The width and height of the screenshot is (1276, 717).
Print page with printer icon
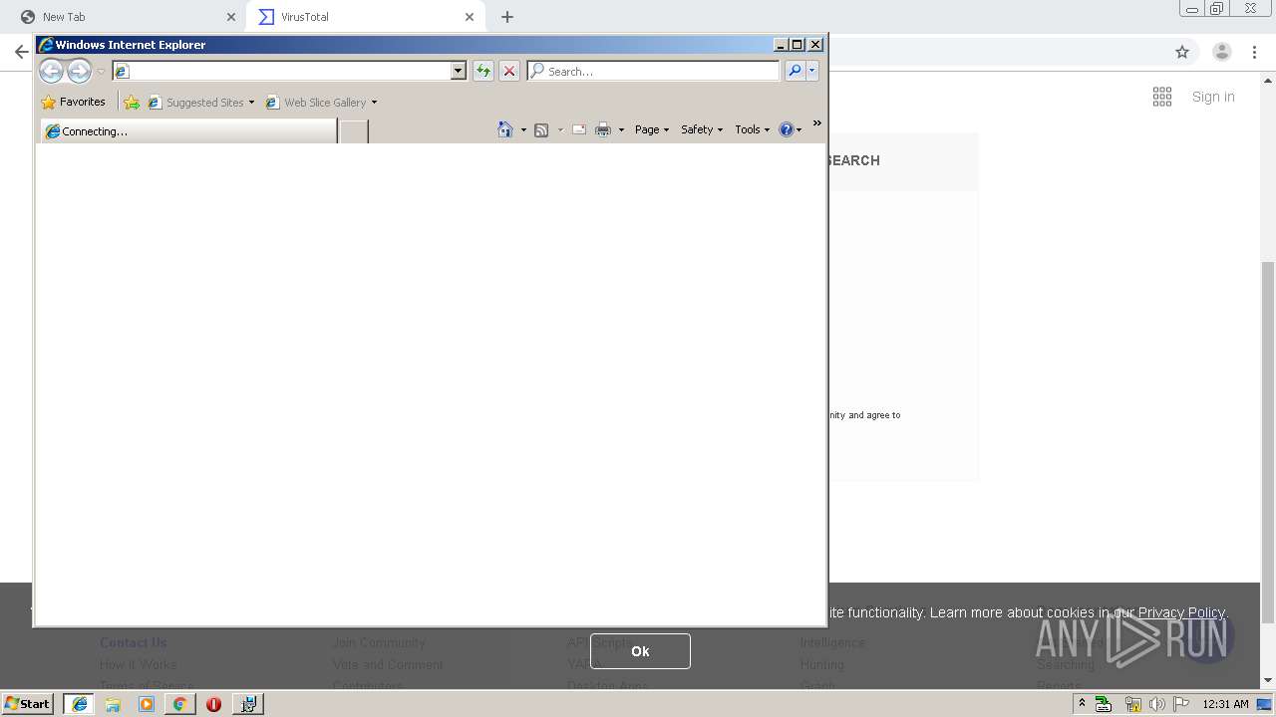click(x=603, y=129)
